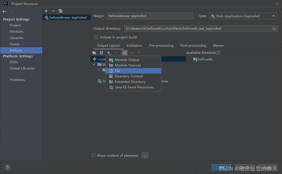282x174 pixels.
Task: Open Problems in sidebar
Action: click(17, 80)
